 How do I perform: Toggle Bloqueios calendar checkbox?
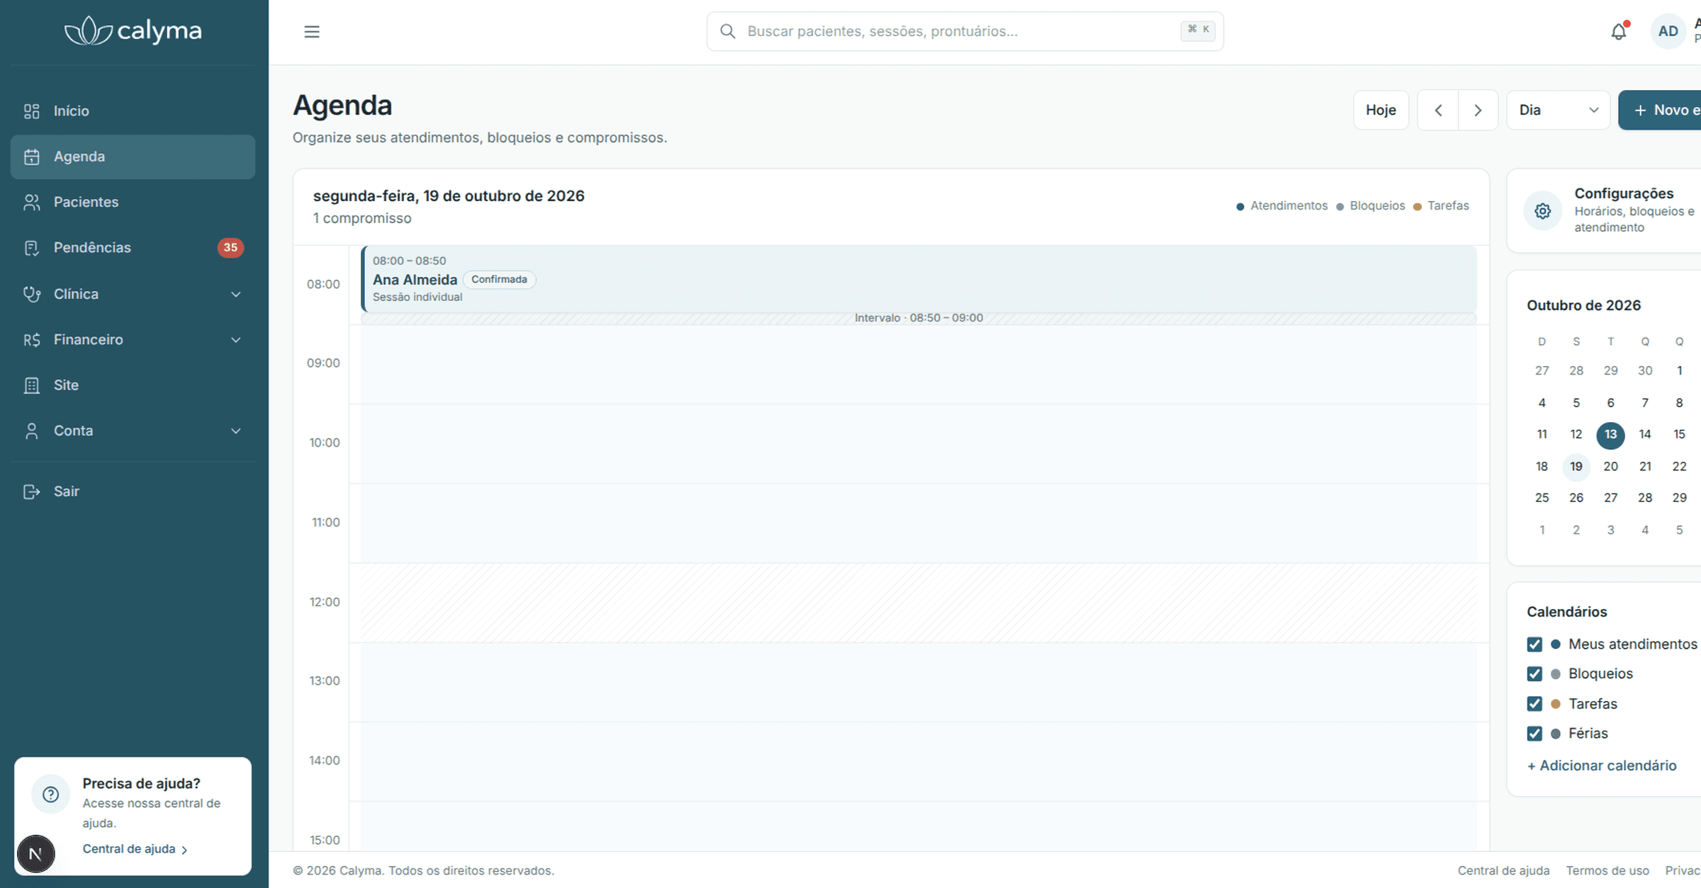coord(1534,674)
